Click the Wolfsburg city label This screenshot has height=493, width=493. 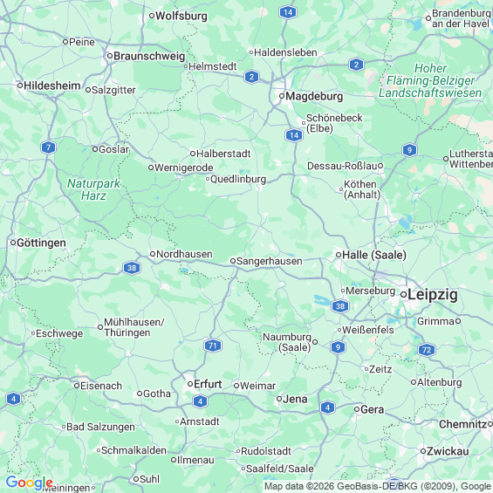point(181,16)
